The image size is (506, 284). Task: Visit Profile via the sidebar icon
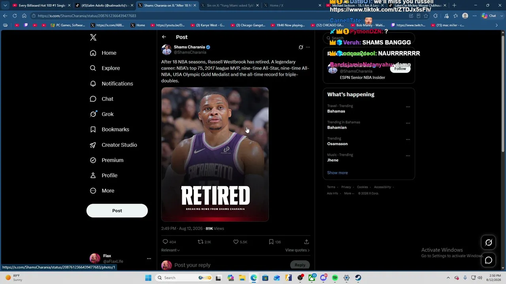pyautogui.click(x=93, y=176)
